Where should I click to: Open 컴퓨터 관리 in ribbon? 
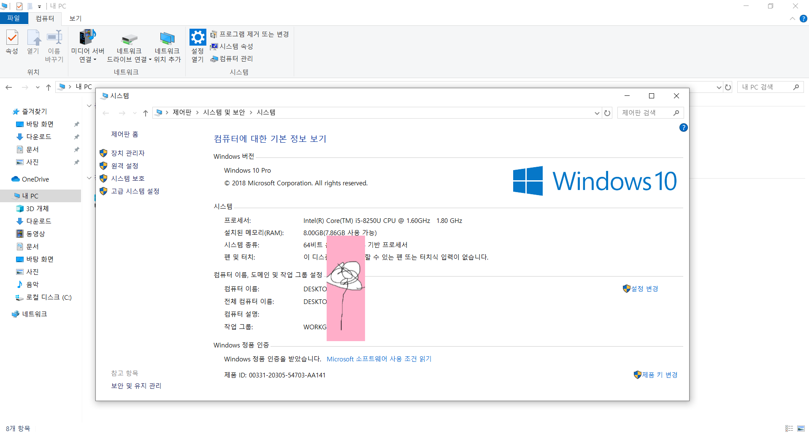point(232,59)
